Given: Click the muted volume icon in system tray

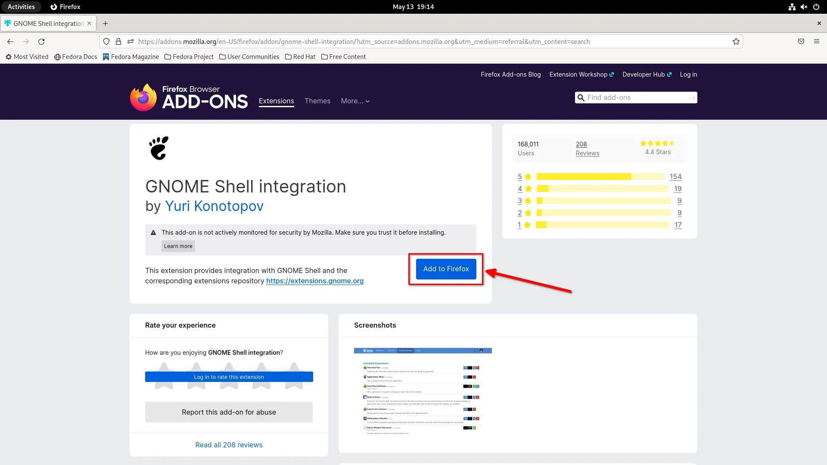Looking at the screenshot, I should coord(804,6).
